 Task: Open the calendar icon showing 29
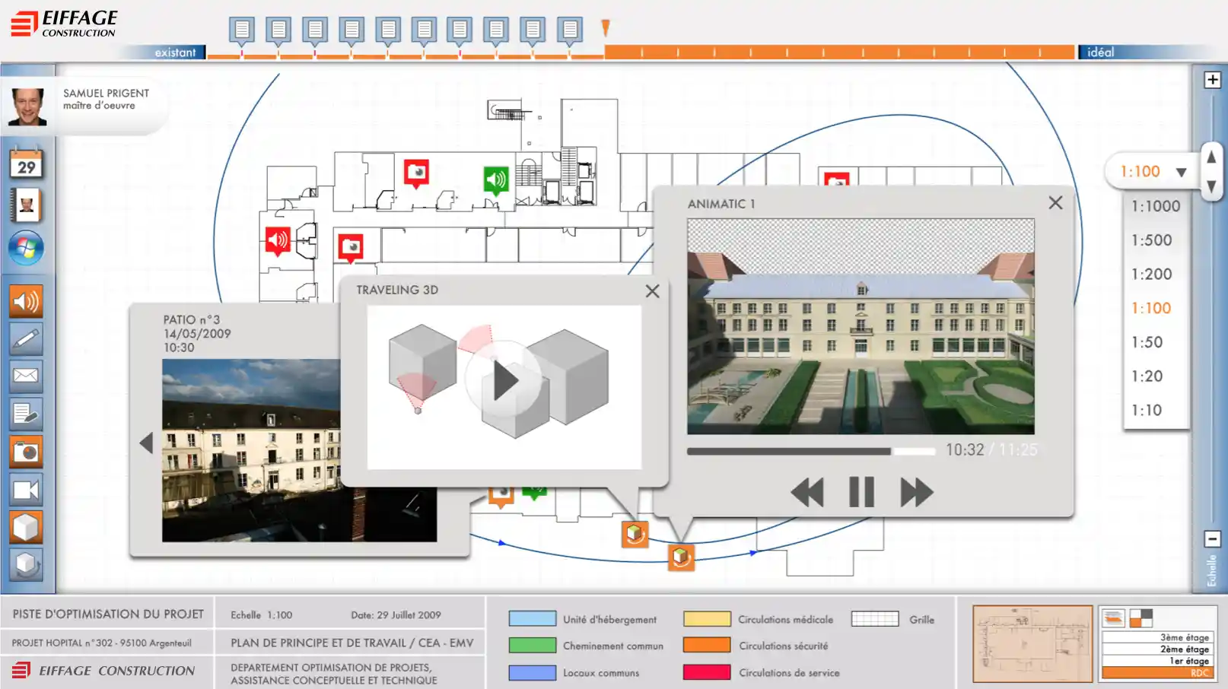point(27,164)
